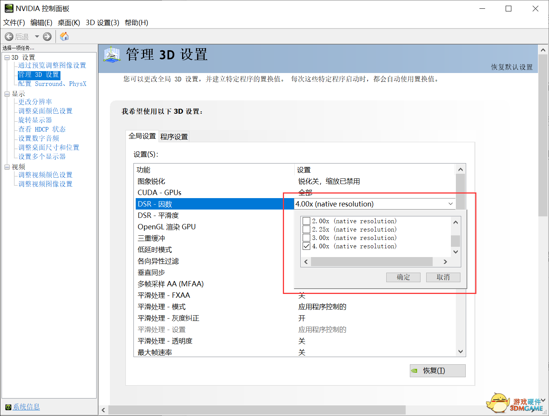Select the CUDA - GPUs settings row
This screenshot has height=416, width=549.
pos(295,192)
